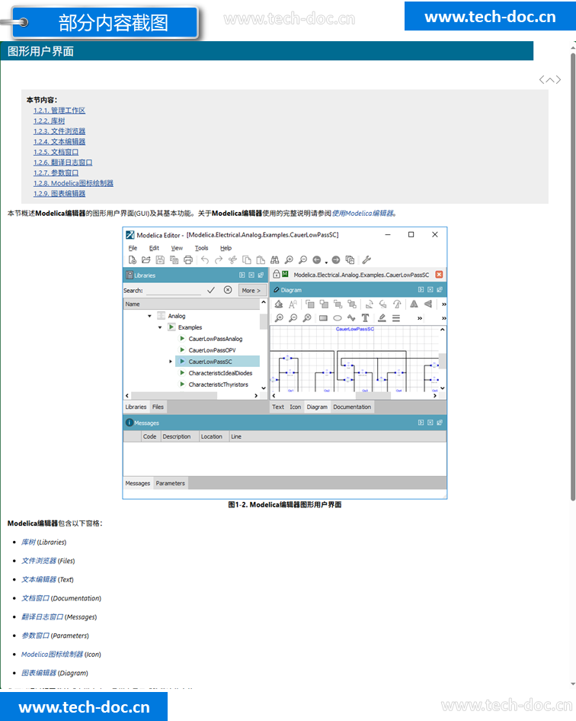Open the Edit menu
This screenshot has height=721, width=576.
tap(154, 248)
